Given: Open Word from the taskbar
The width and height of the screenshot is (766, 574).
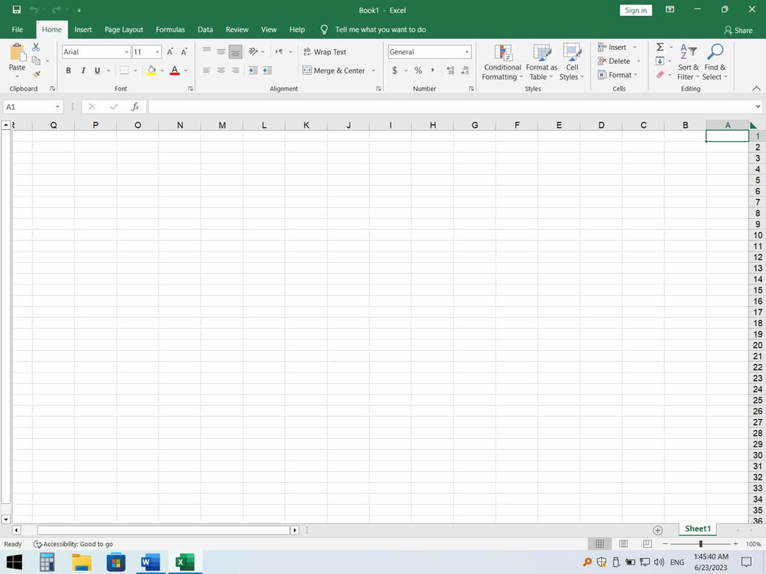Looking at the screenshot, I should click(150, 562).
